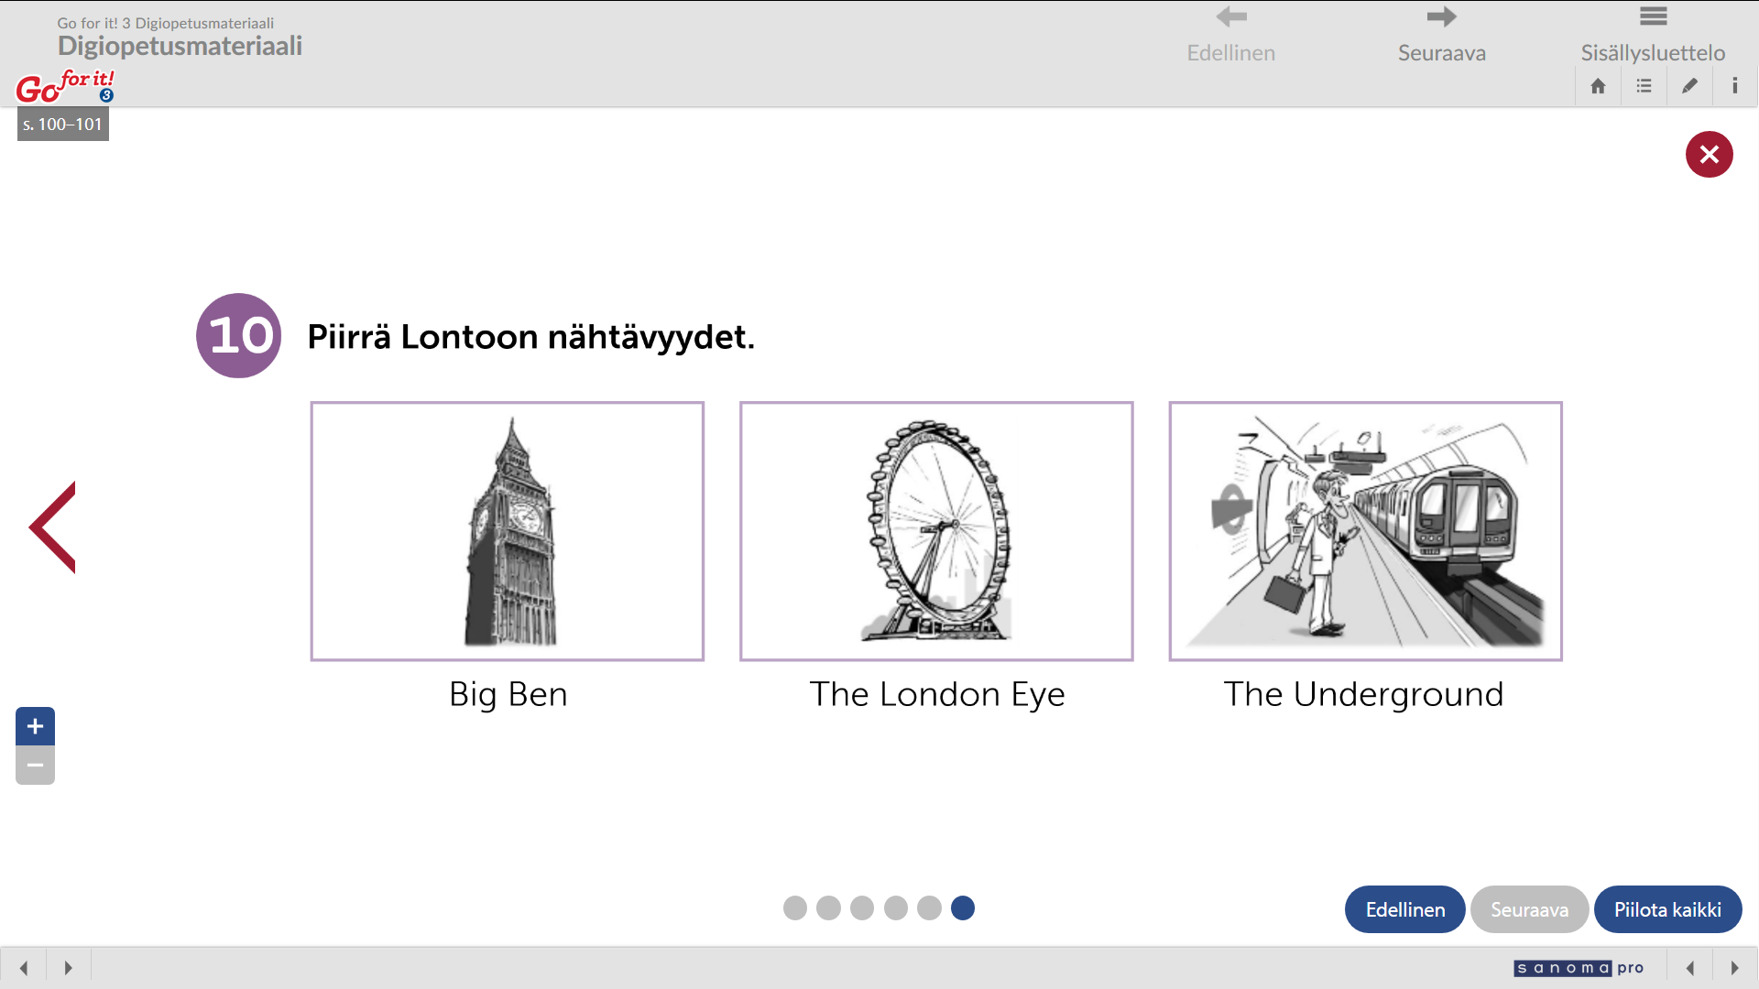Click the blue Edellinen button
The width and height of the screenshot is (1759, 989).
point(1404,909)
